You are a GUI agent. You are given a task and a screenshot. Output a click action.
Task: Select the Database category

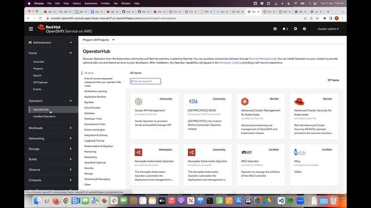(89, 113)
